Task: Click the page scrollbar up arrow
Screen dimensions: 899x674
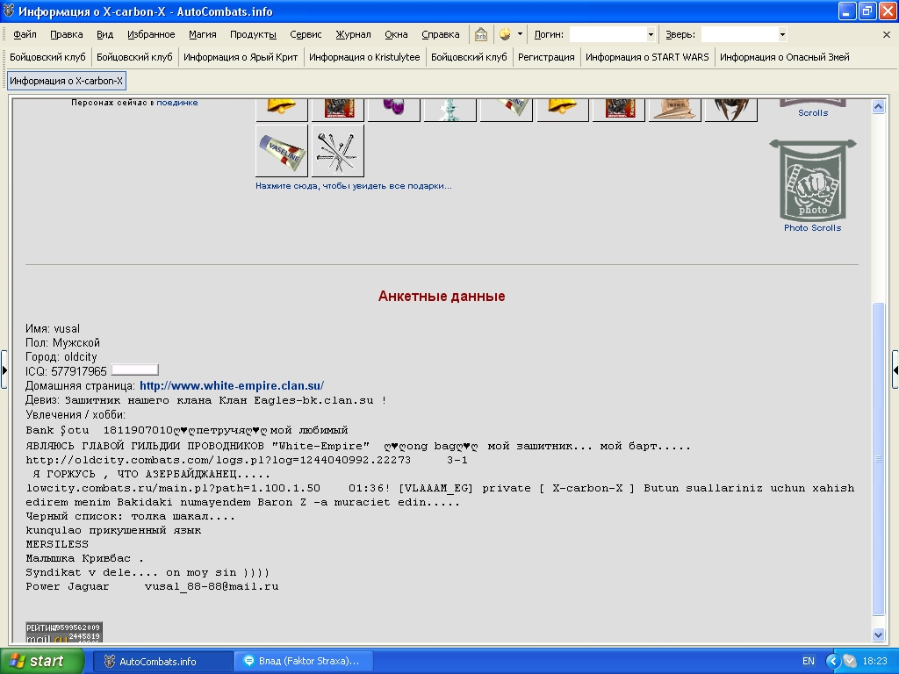Action: coord(878,106)
